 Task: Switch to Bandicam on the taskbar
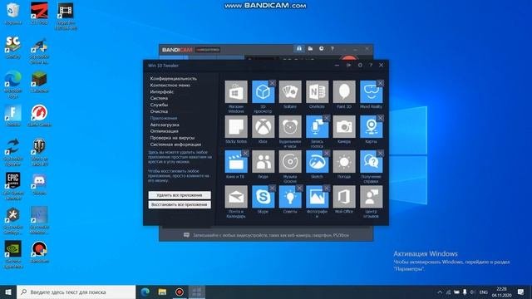coord(180,292)
